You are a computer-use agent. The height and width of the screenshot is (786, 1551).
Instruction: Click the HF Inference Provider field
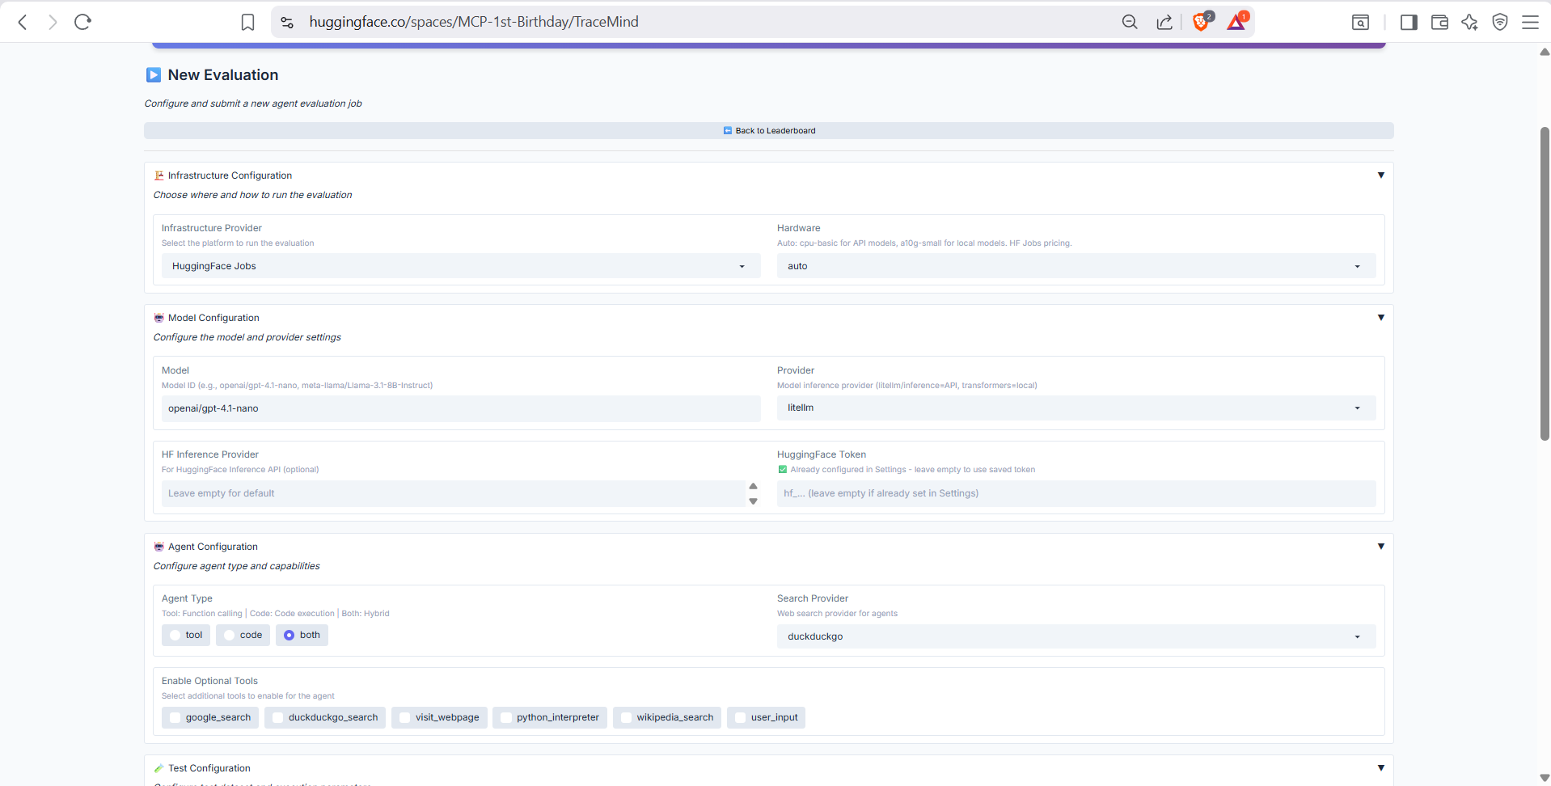click(x=453, y=493)
